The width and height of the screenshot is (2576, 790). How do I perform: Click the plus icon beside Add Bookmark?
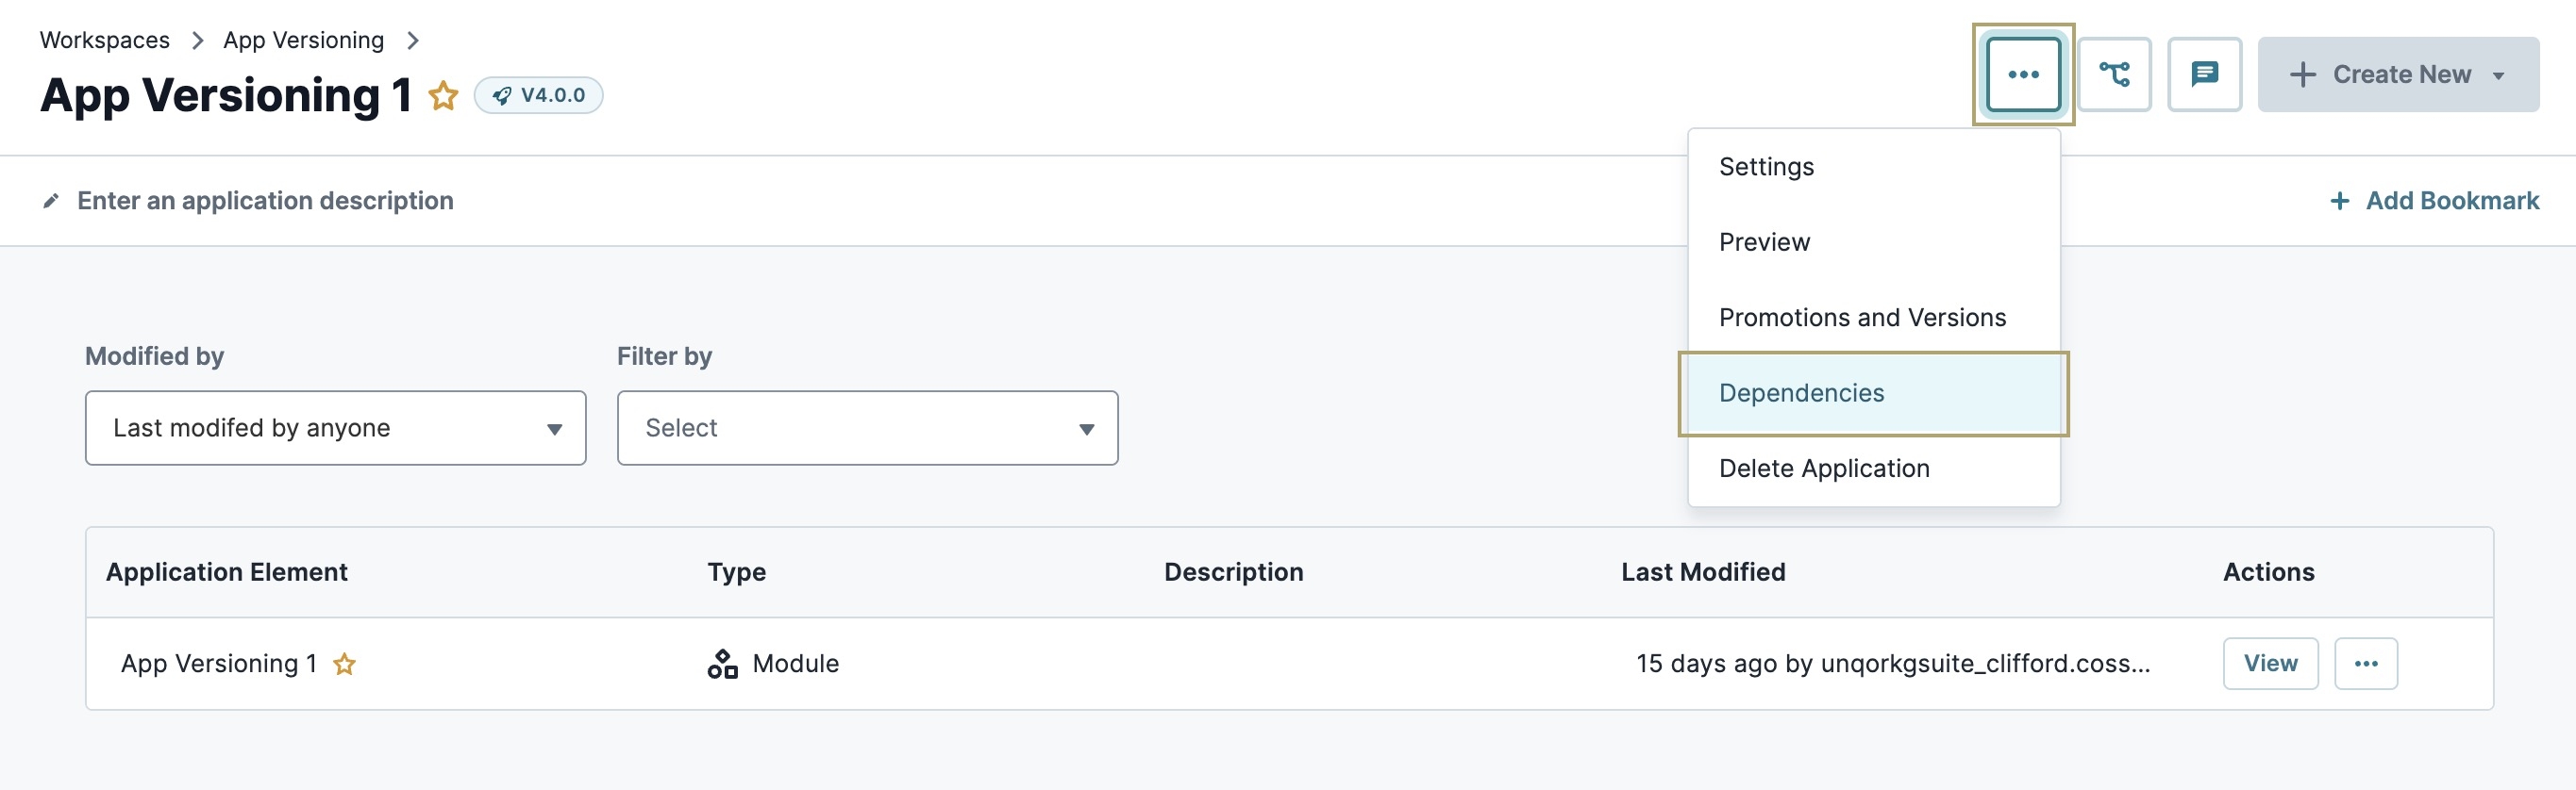2339,201
